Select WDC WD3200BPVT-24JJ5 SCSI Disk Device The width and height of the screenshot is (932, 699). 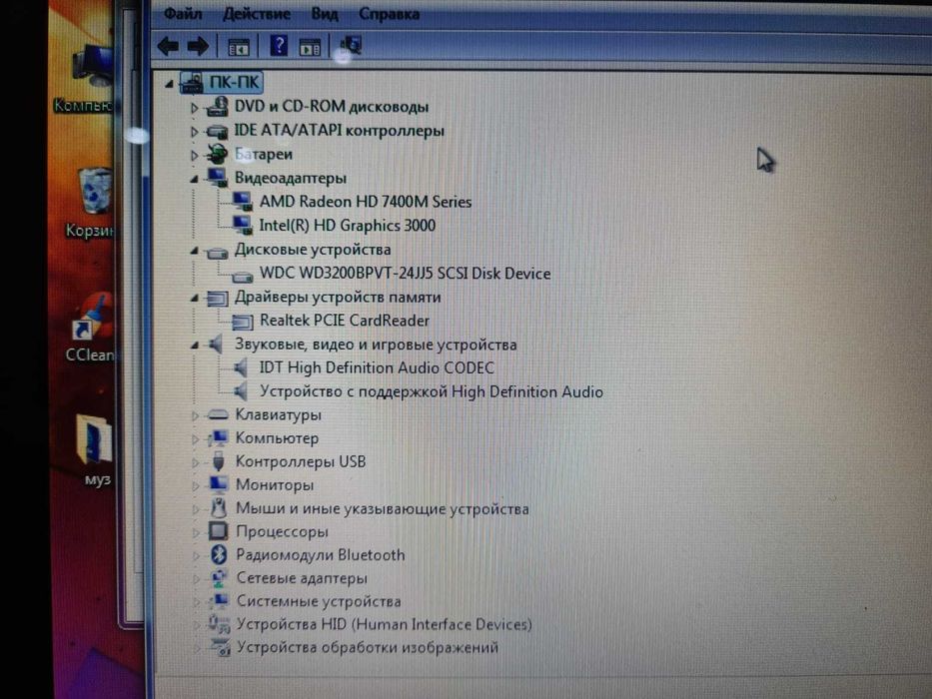(405, 274)
